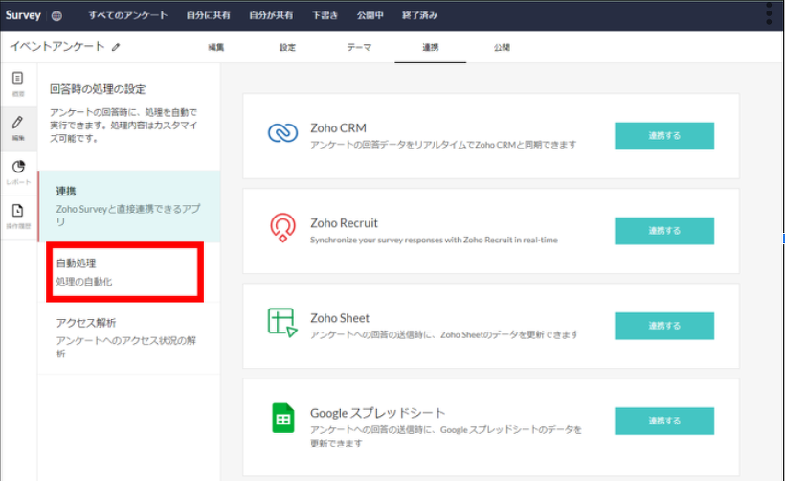785x481 pixels.
Task: Open the 操作履歴 document icon in sidebar
Action: (x=18, y=215)
